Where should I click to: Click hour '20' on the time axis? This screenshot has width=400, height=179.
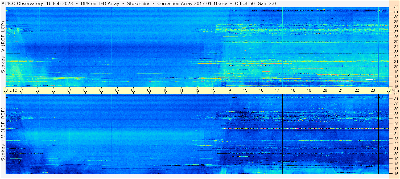click(325, 90)
